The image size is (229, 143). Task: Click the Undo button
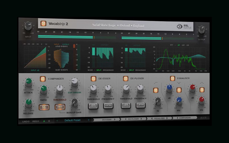click(26, 121)
